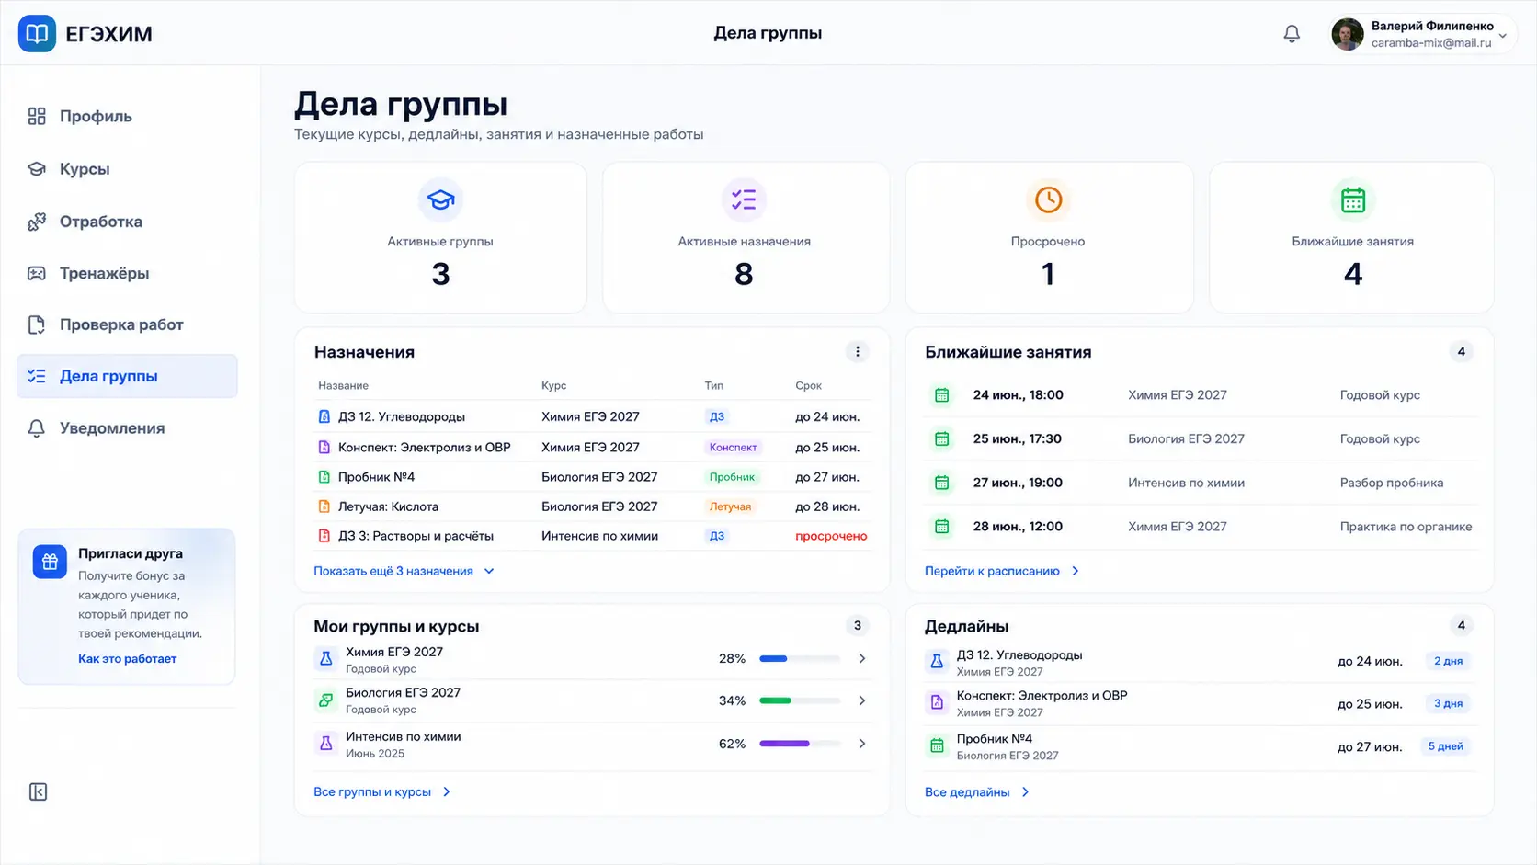Click the 2 дня badge in Дедлайны
This screenshot has height=865, width=1537.
click(x=1448, y=661)
